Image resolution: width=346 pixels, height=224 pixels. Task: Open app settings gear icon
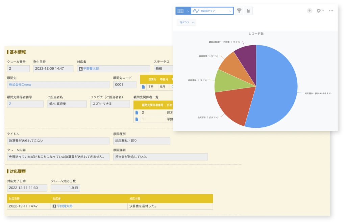[x=319, y=11]
